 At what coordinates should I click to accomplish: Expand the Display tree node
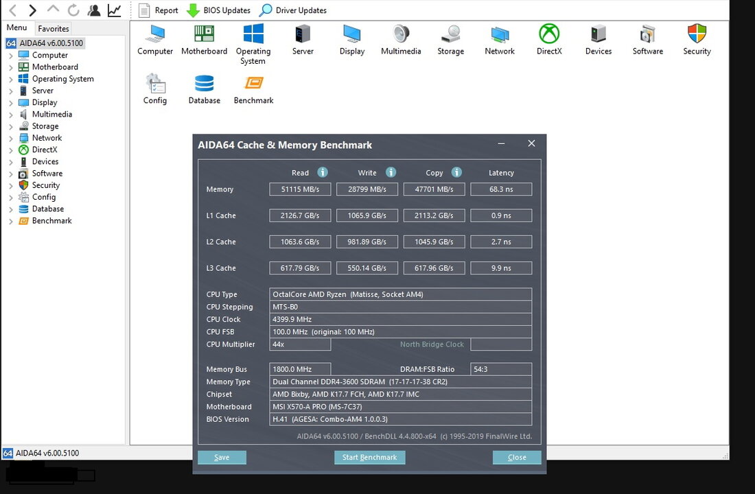click(x=10, y=102)
